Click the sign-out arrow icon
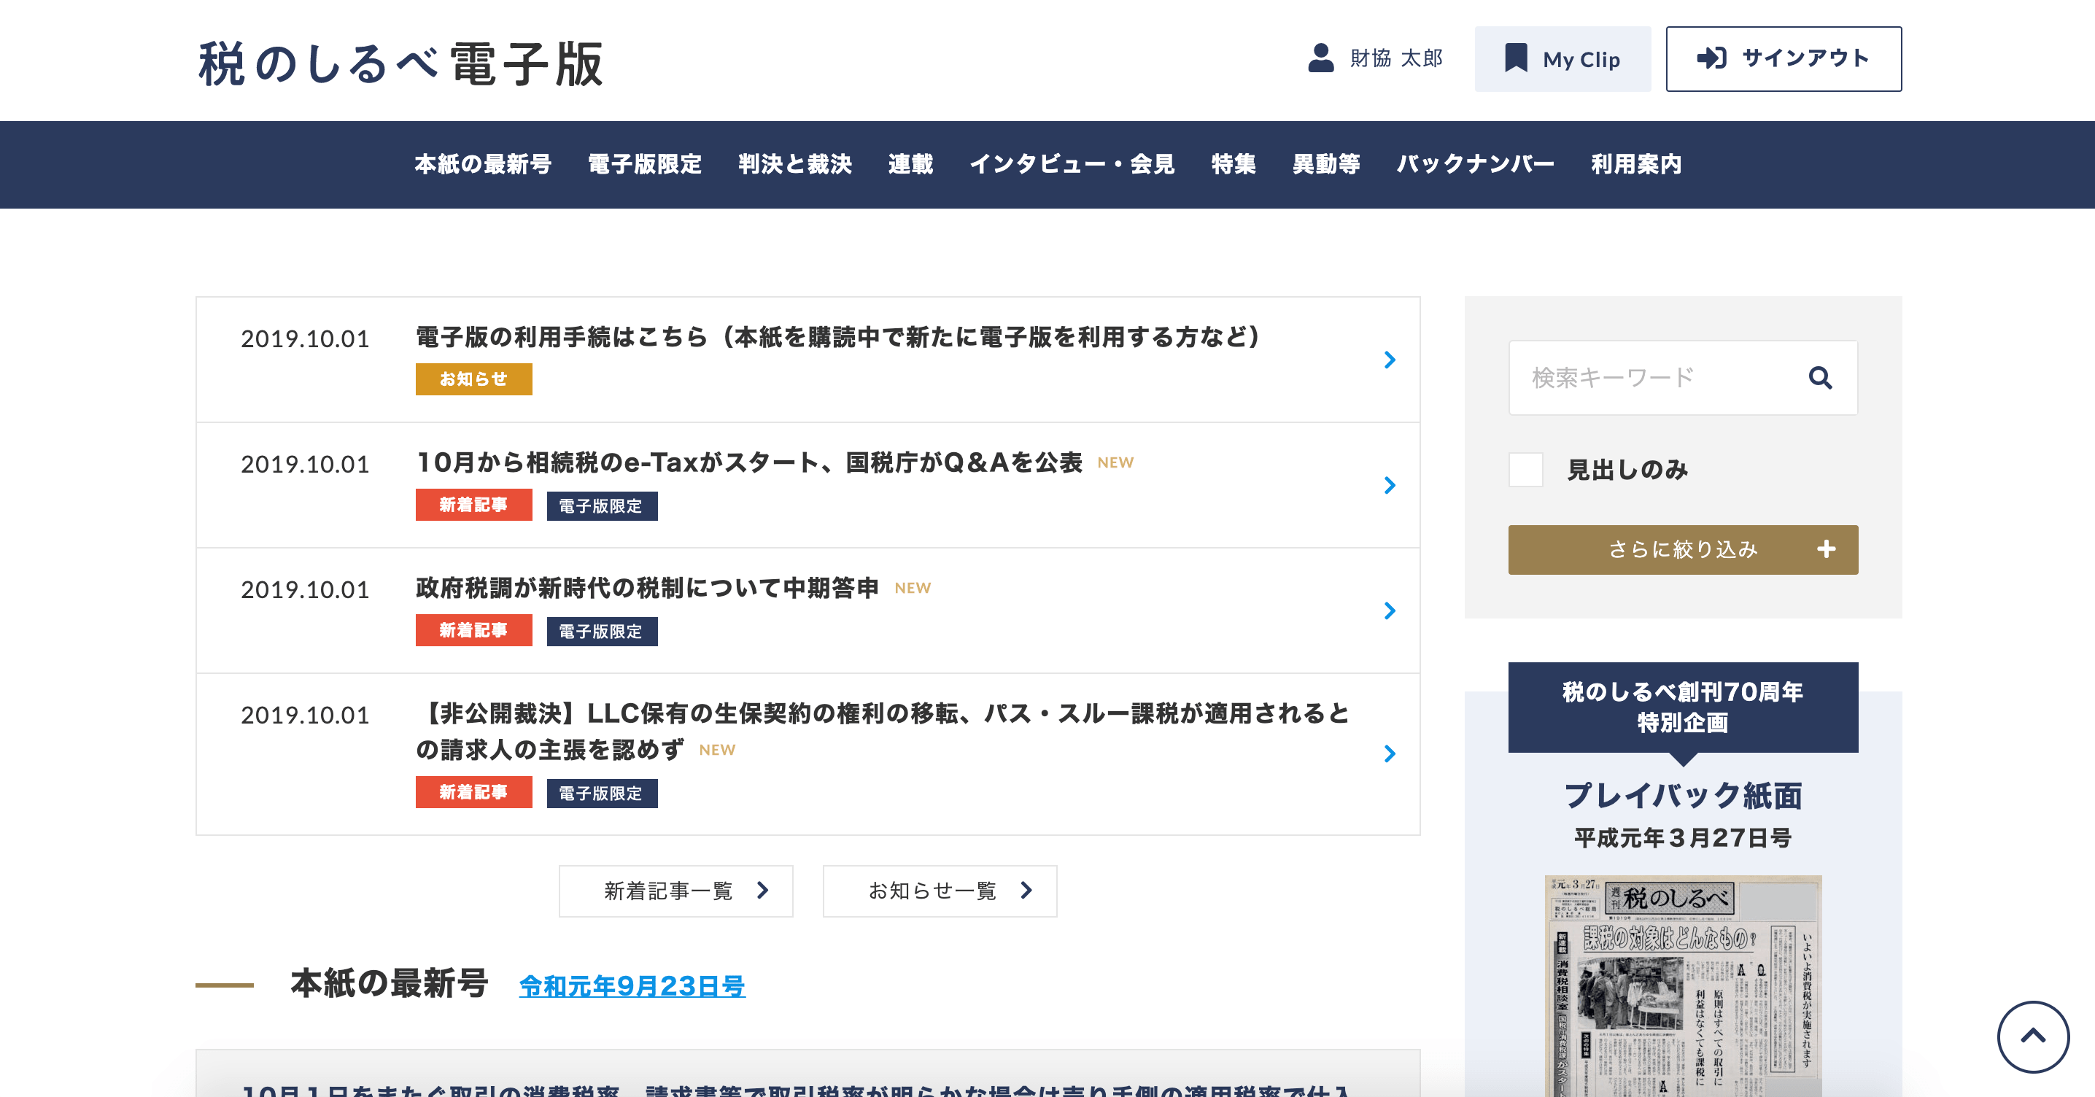The width and height of the screenshot is (2095, 1097). (x=1711, y=58)
